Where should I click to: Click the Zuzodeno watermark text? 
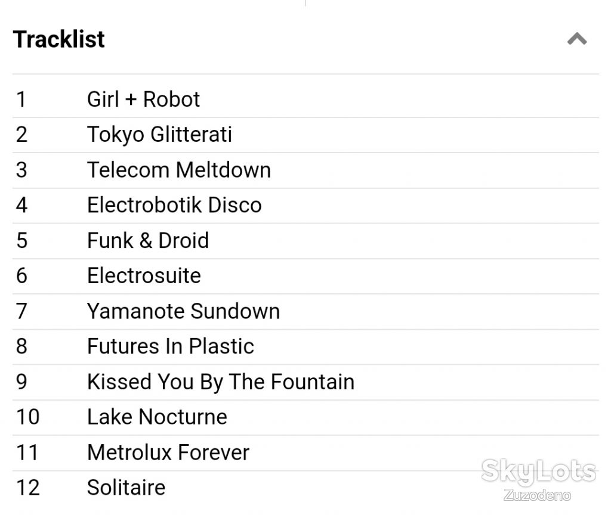(x=538, y=495)
